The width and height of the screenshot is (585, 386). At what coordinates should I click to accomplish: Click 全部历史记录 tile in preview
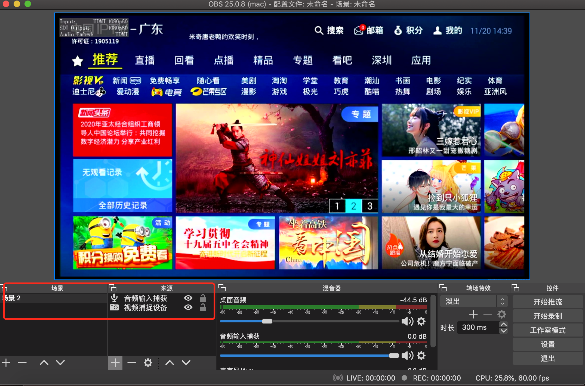tap(123, 205)
